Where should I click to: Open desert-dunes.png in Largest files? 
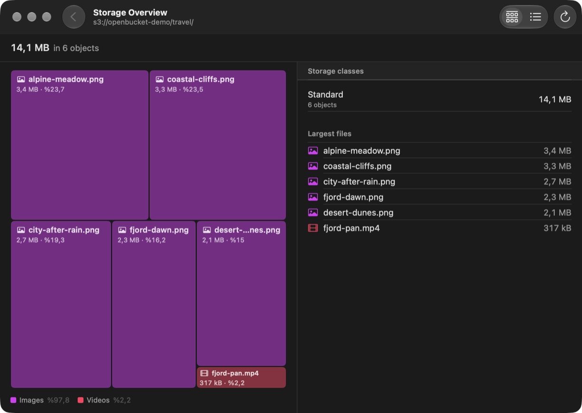point(439,212)
